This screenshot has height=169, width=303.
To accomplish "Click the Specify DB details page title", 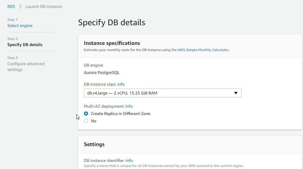I will click(x=112, y=23).
